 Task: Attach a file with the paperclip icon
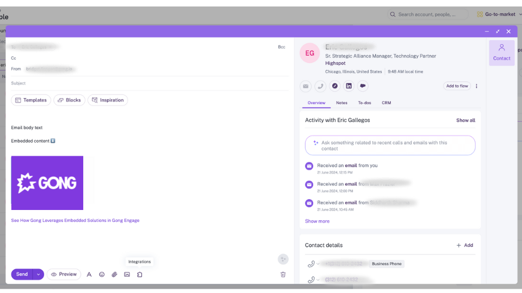point(114,275)
